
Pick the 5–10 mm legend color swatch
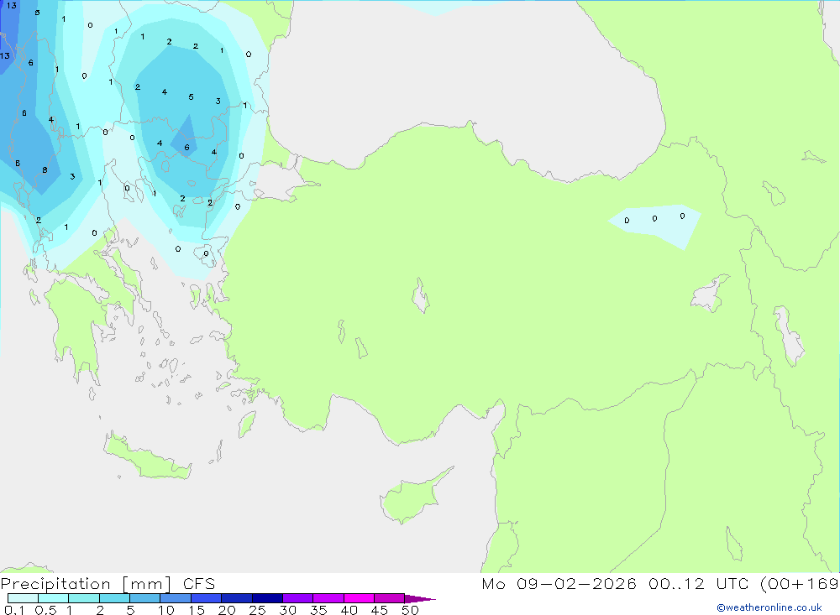coord(144,598)
